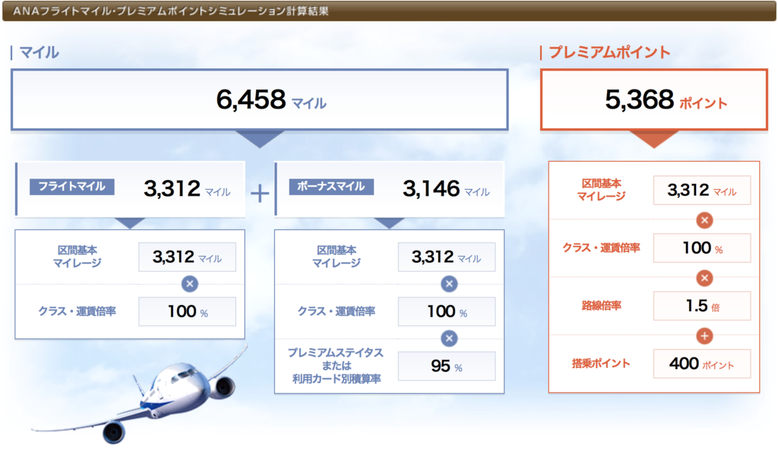Click the ボーナスマイル multiply icon between 100% and 95%

pyautogui.click(x=449, y=339)
